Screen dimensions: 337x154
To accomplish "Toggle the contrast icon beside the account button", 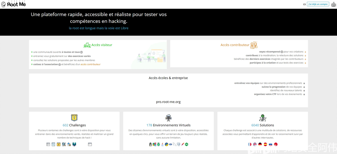I will tap(304, 4).
